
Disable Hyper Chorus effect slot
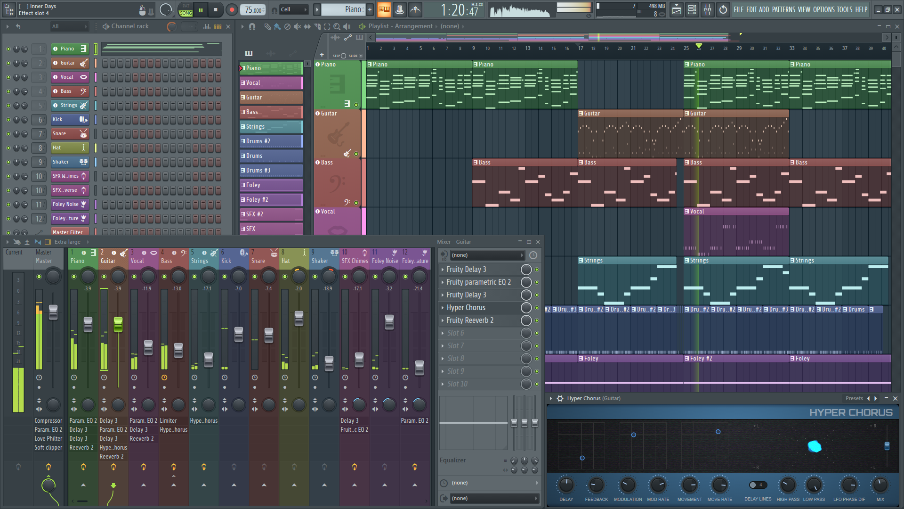pos(536,308)
